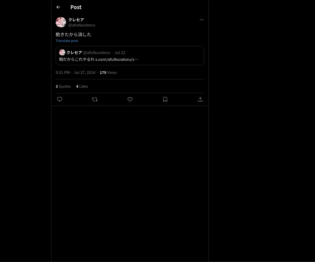Click the small avatar in the quoted post
The image size is (315, 262).
click(62, 52)
